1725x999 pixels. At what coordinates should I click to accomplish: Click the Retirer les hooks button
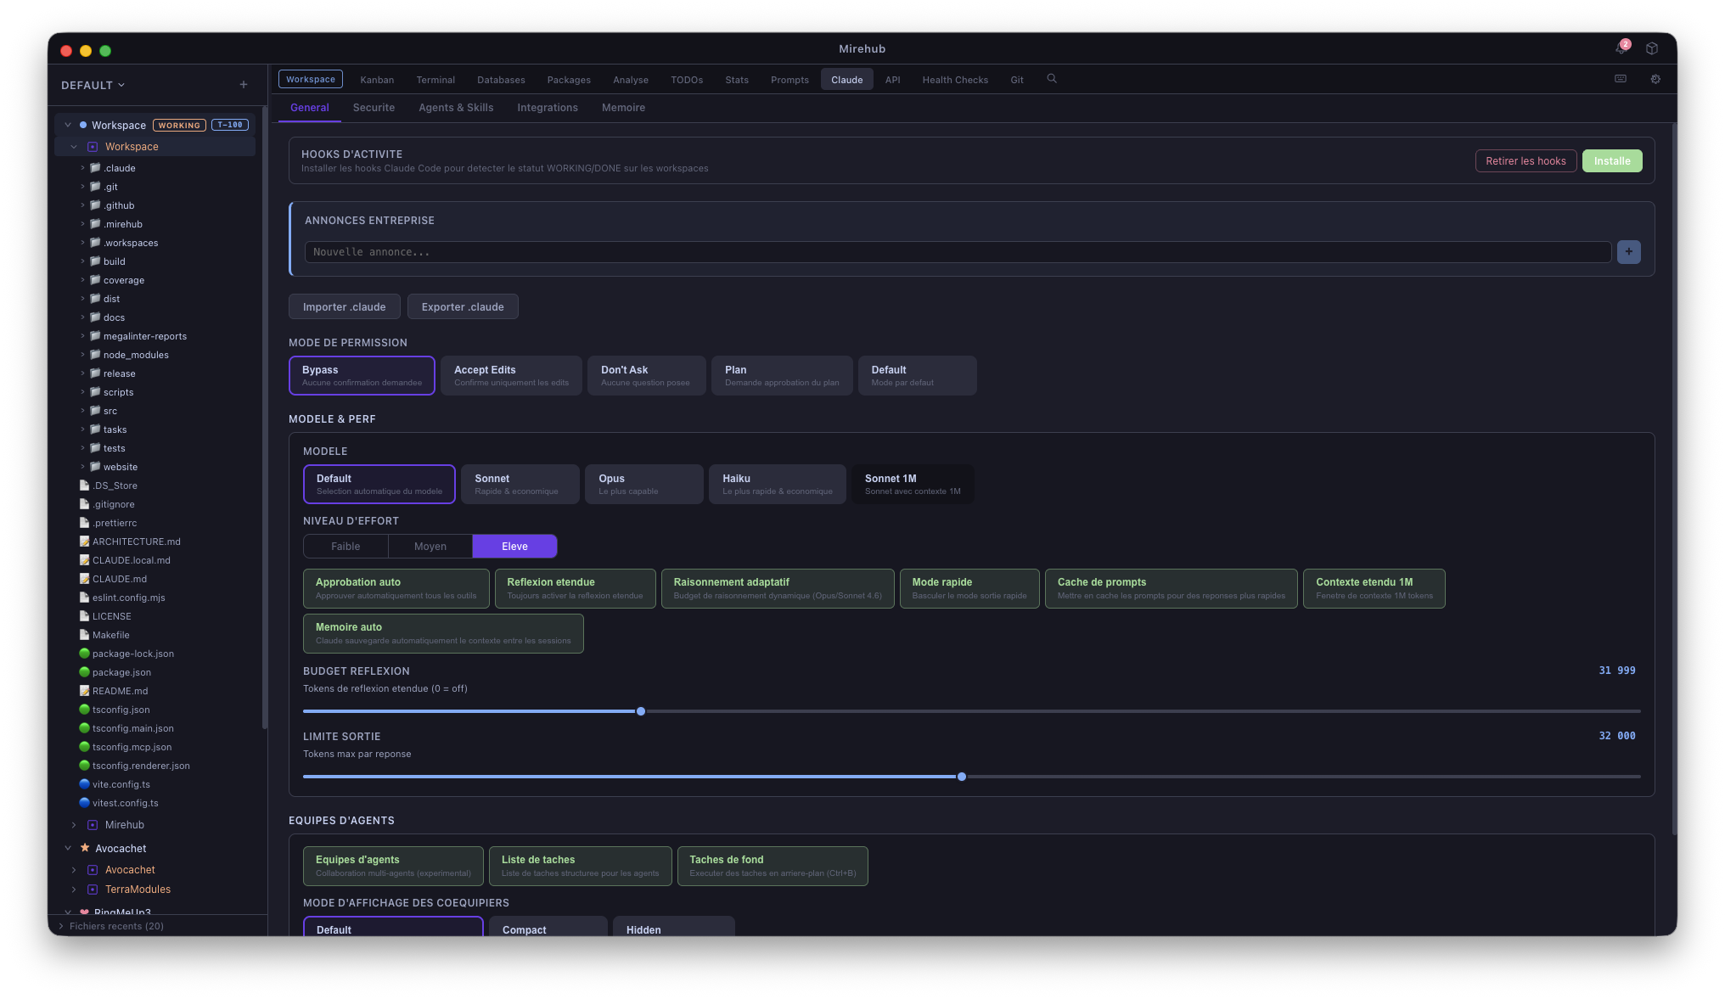click(x=1526, y=161)
